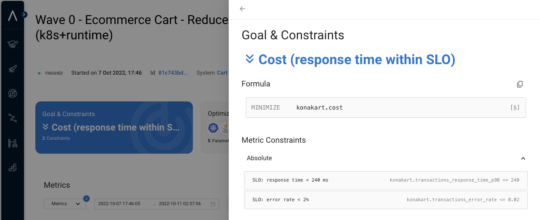Screen dimensions: 540x220
Task: Open the study Id link 81c743bd
Action: pyautogui.click(x=173, y=73)
